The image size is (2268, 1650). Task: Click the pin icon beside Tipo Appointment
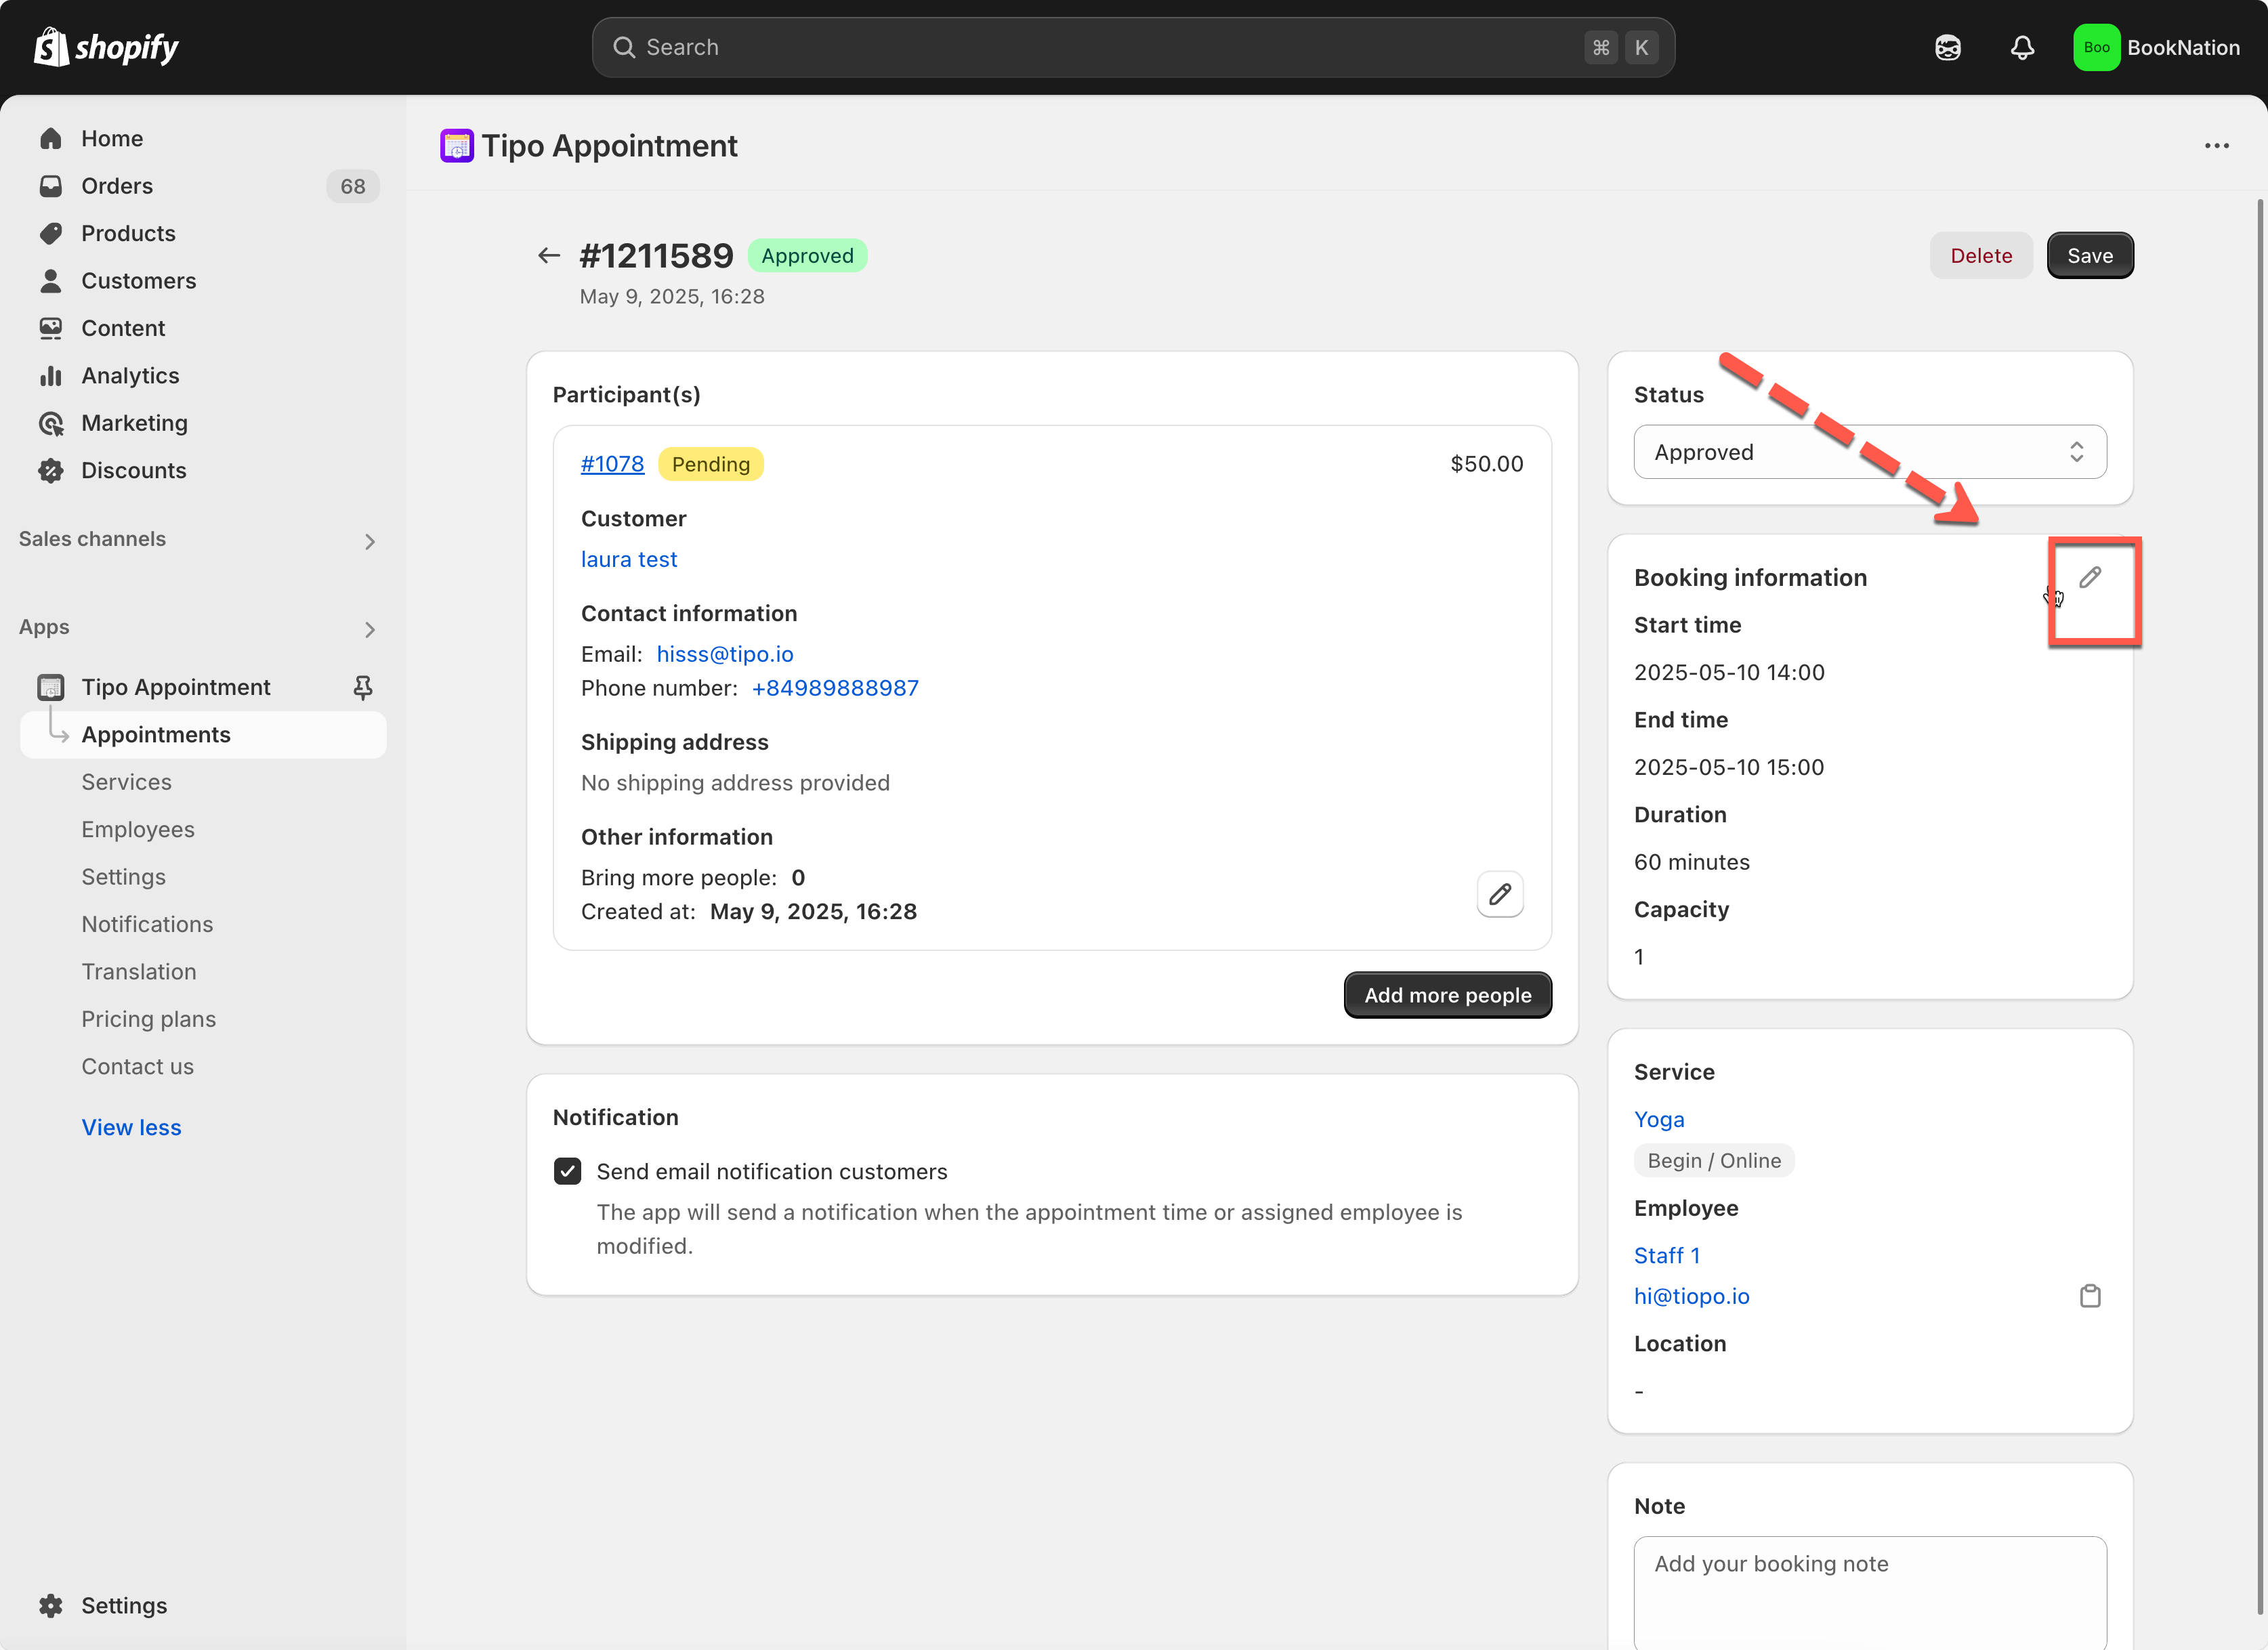pyautogui.click(x=363, y=687)
